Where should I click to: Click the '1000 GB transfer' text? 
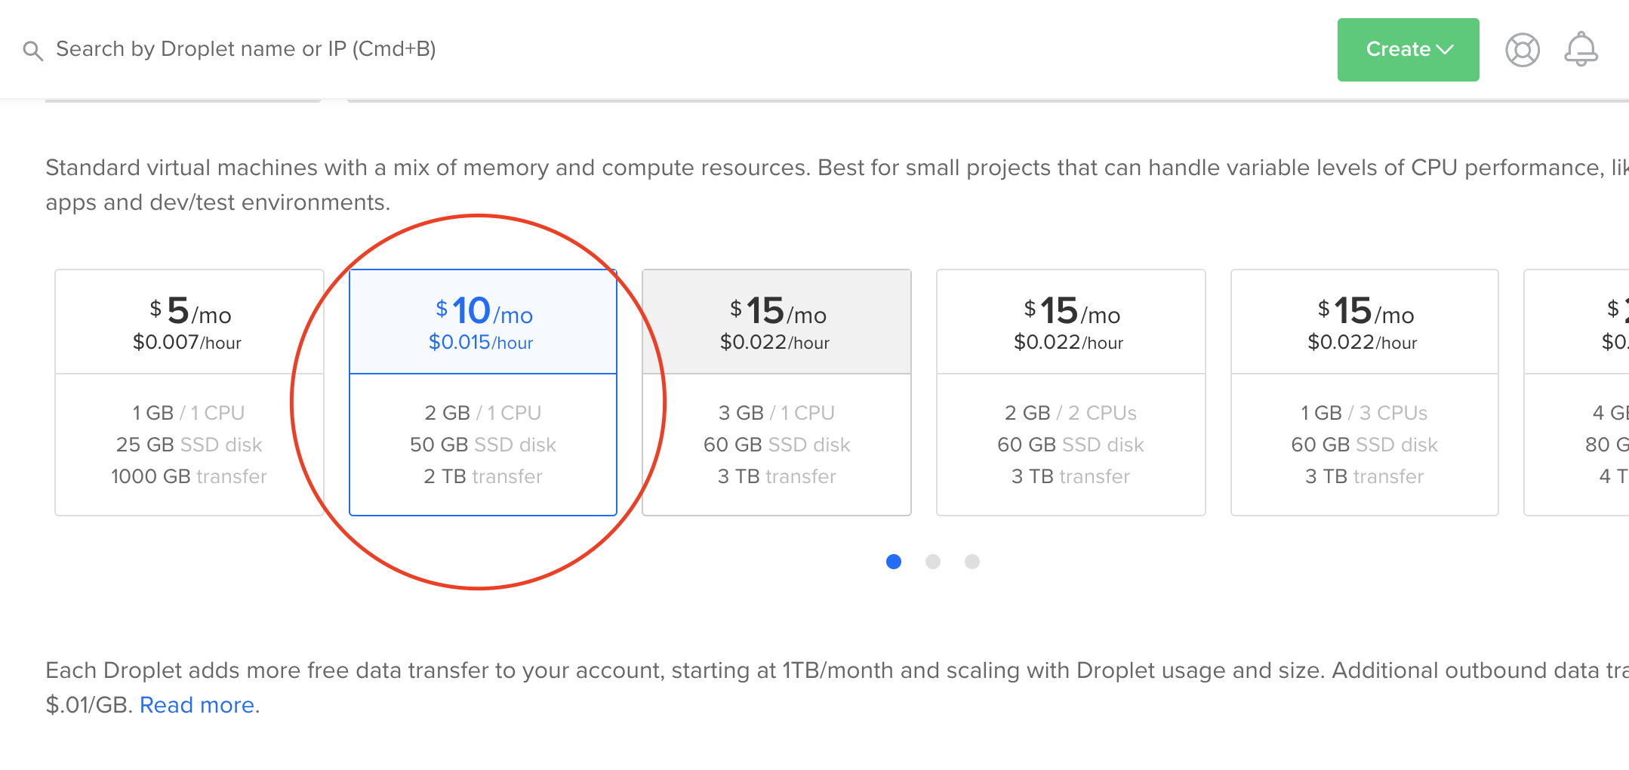(189, 476)
